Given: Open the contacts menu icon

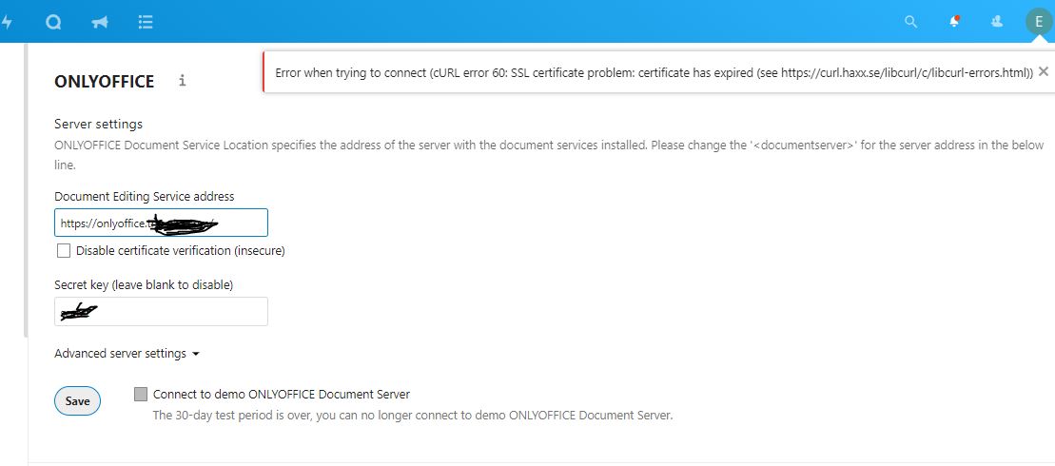Looking at the screenshot, I should coord(997,21).
